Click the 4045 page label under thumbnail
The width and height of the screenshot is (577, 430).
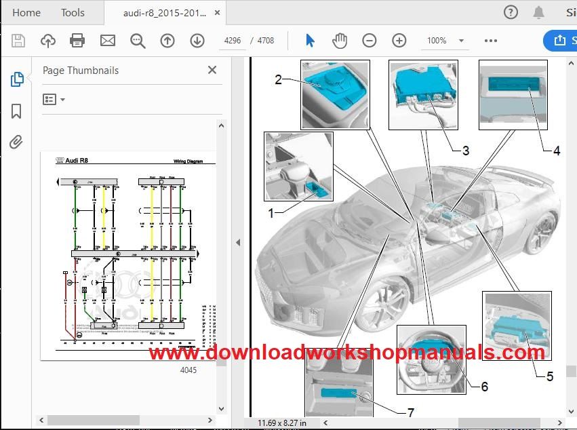tap(188, 370)
